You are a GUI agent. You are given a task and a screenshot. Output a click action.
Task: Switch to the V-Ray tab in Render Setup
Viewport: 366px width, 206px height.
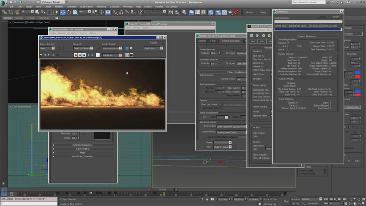[x=213, y=41]
